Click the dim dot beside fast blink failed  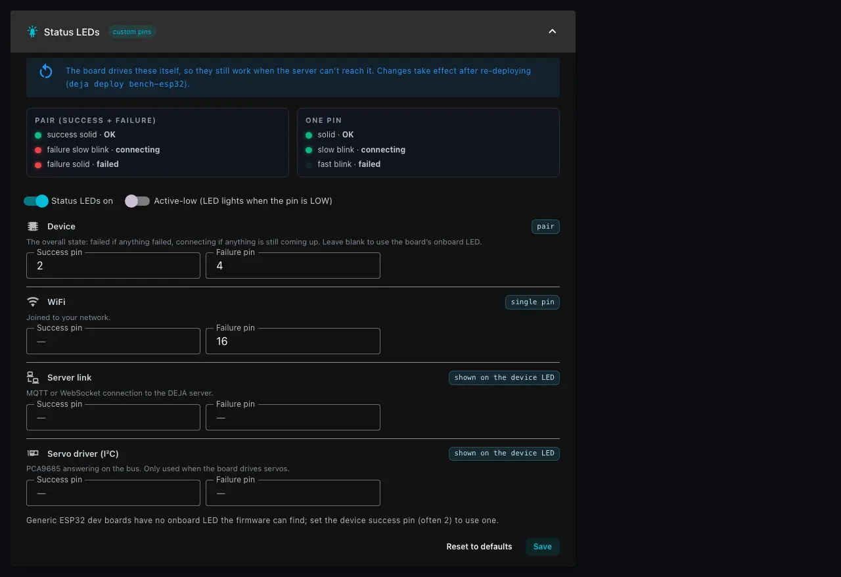click(x=309, y=165)
